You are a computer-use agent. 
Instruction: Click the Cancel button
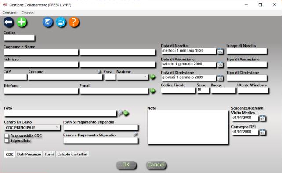click(x=156, y=165)
